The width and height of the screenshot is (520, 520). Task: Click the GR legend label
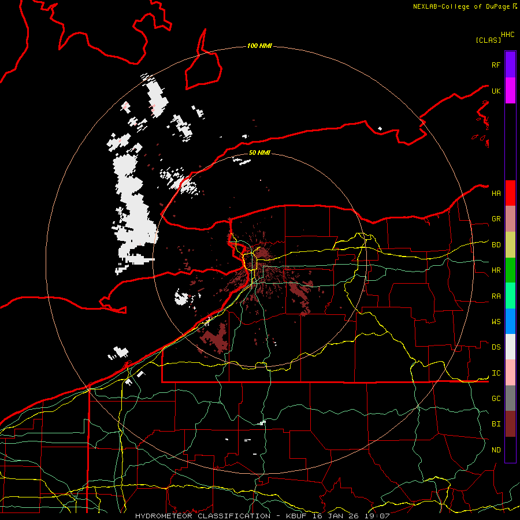[x=496, y=219]
